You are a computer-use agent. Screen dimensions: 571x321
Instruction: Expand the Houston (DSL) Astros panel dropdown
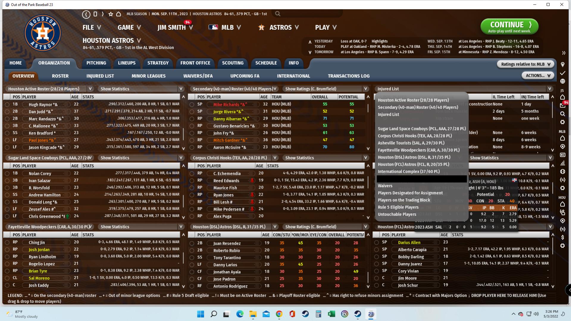[275, 227]
